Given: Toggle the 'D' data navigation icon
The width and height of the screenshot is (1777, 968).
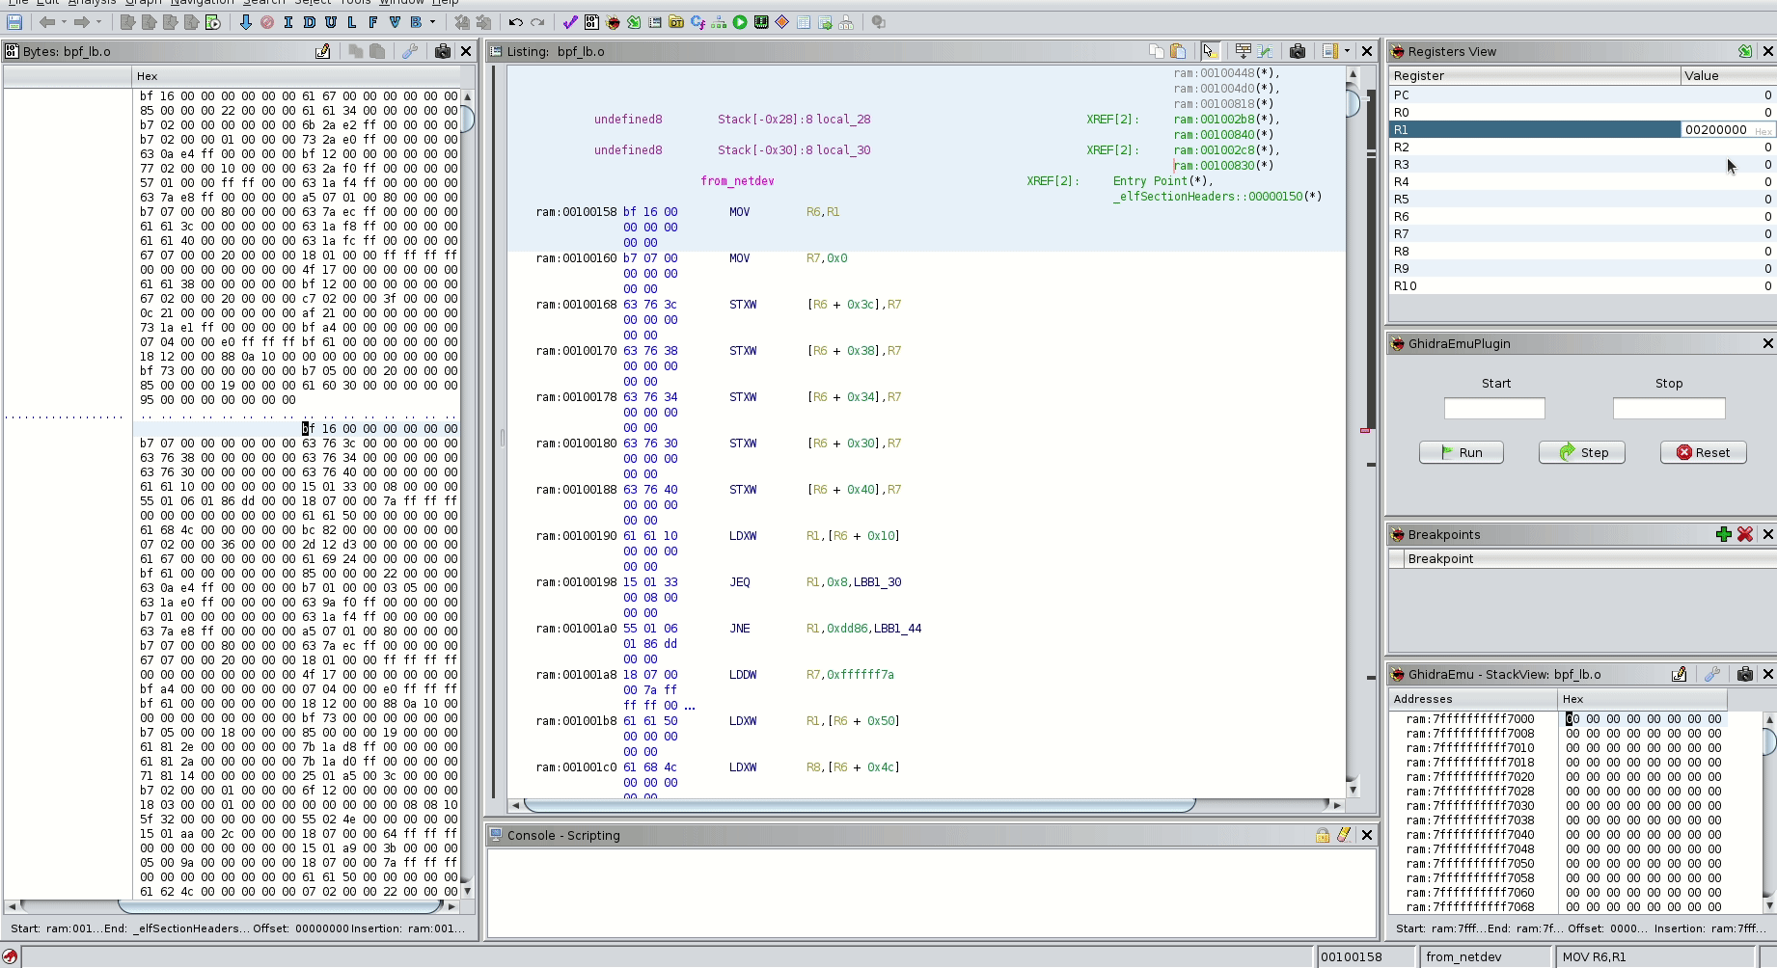Looking at the screenshot, I should coord(310,22).
